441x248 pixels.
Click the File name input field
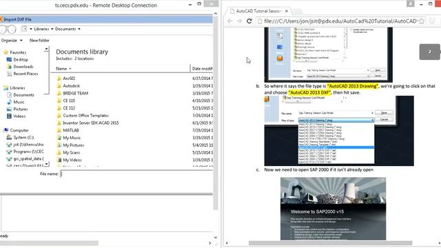(136, 174)
